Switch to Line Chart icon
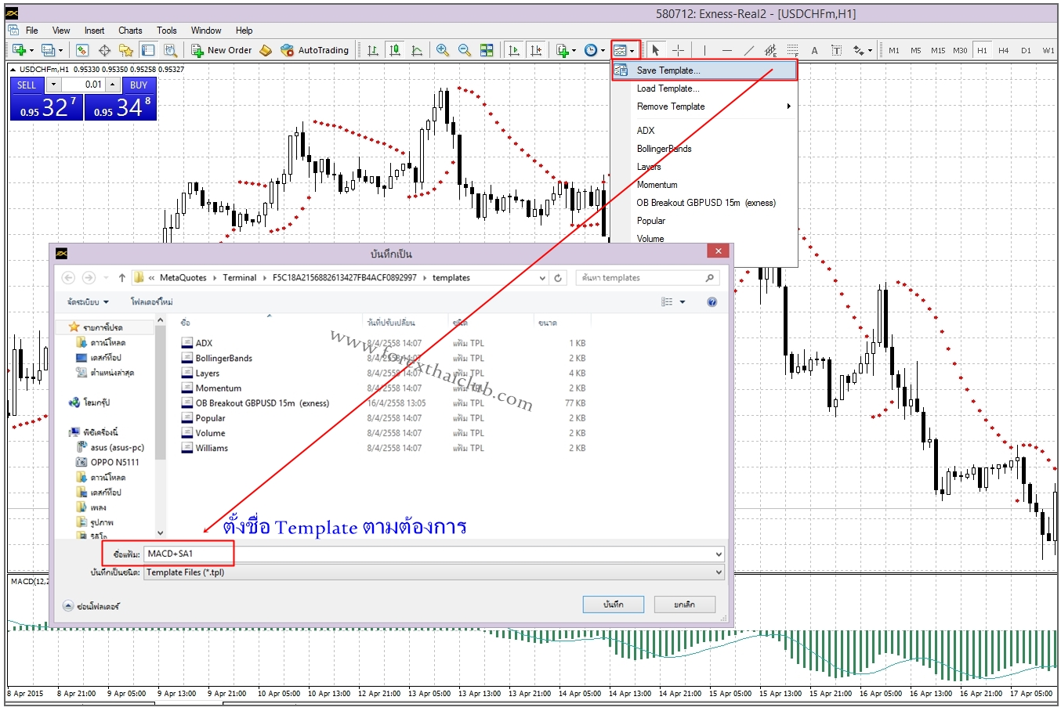Screen dimensions: 1061x711 coord(417,50)
